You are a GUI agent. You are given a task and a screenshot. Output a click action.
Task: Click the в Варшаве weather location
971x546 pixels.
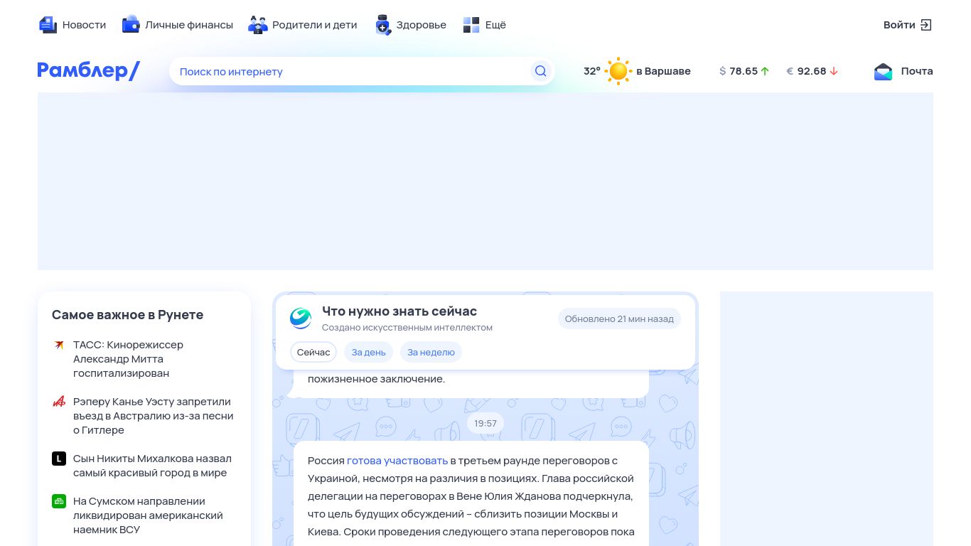pyautogui.click(x=663, y=71)
